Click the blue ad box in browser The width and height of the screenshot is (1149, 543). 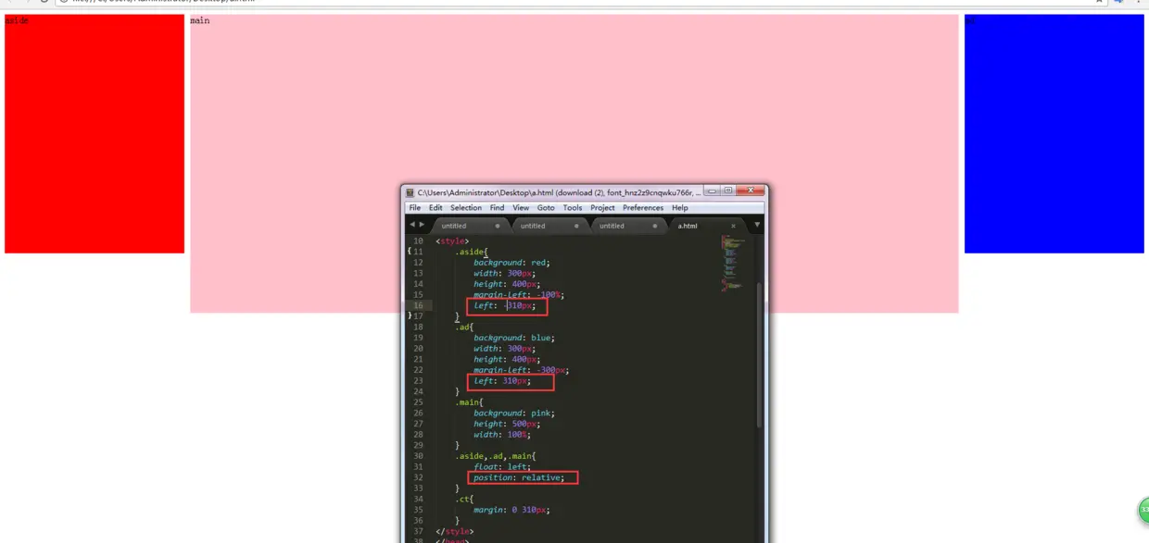click(1054, 133)
